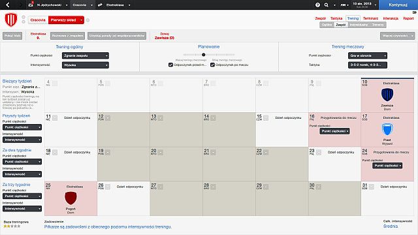The image size is (418, 235).
Task: Click the Cracovia team name button
Action: [x=38, y=20]
